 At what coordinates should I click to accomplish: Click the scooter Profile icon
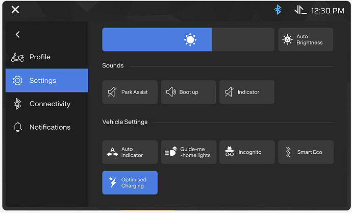pyautogui.click(x=17, y=57)
